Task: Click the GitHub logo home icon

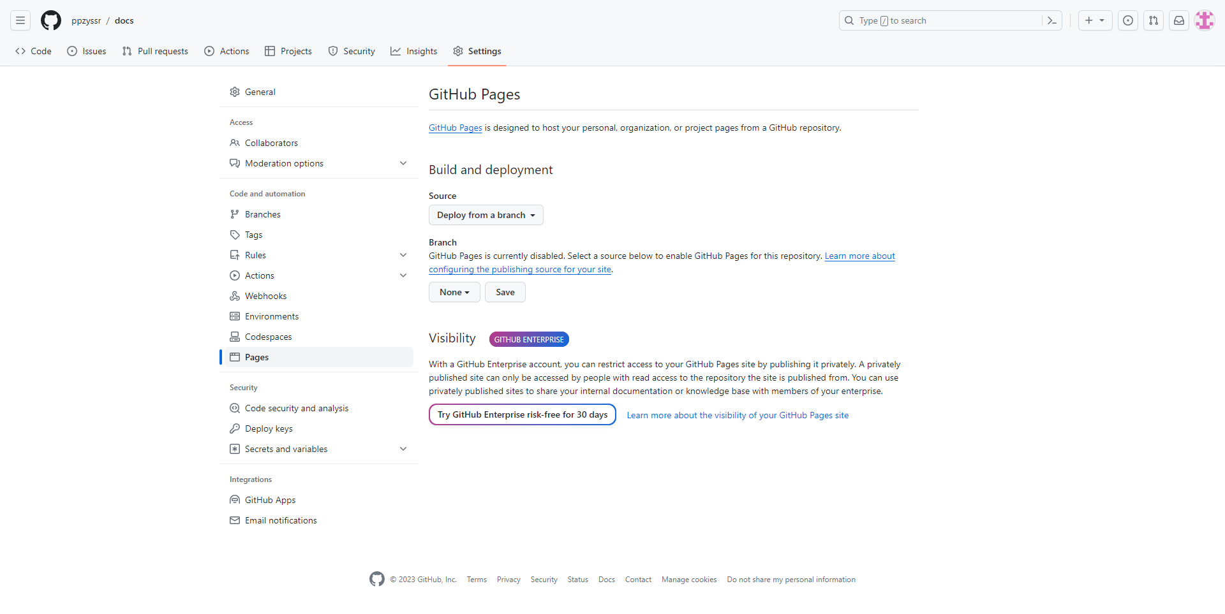Action: coord(51,20)
